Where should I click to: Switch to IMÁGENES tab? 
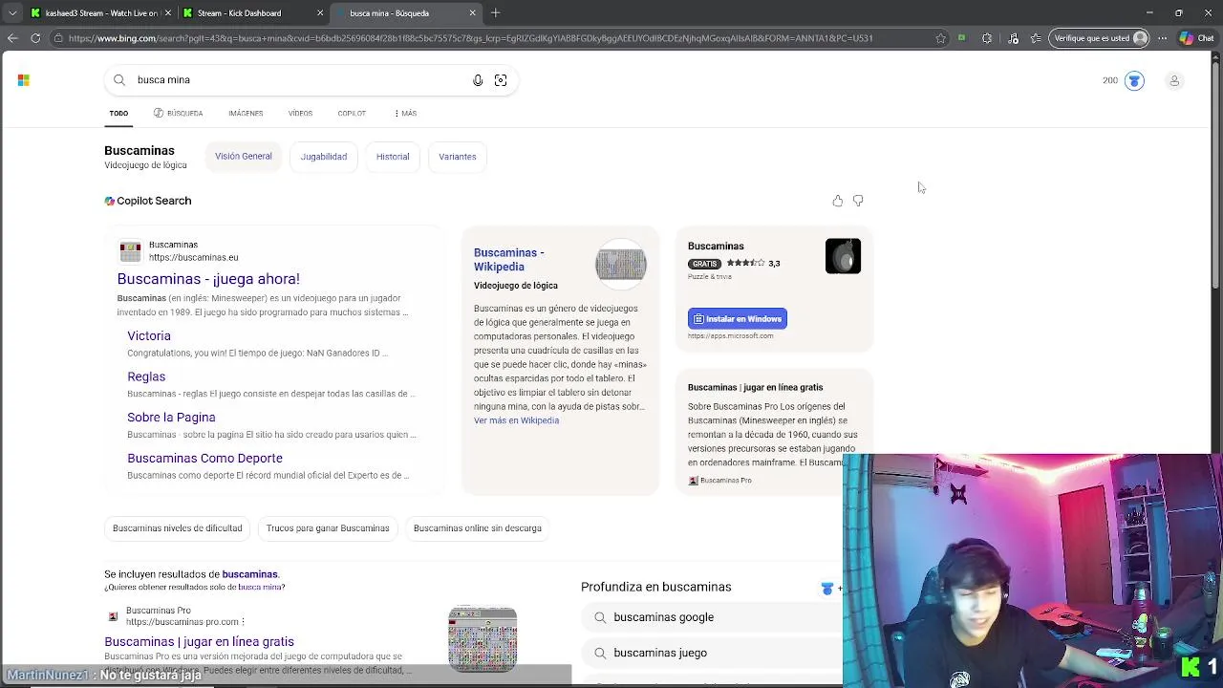tap(246, 114)
